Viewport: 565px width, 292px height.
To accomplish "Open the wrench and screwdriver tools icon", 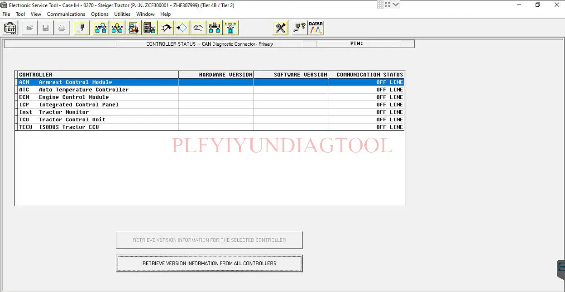I will point(281,28).
